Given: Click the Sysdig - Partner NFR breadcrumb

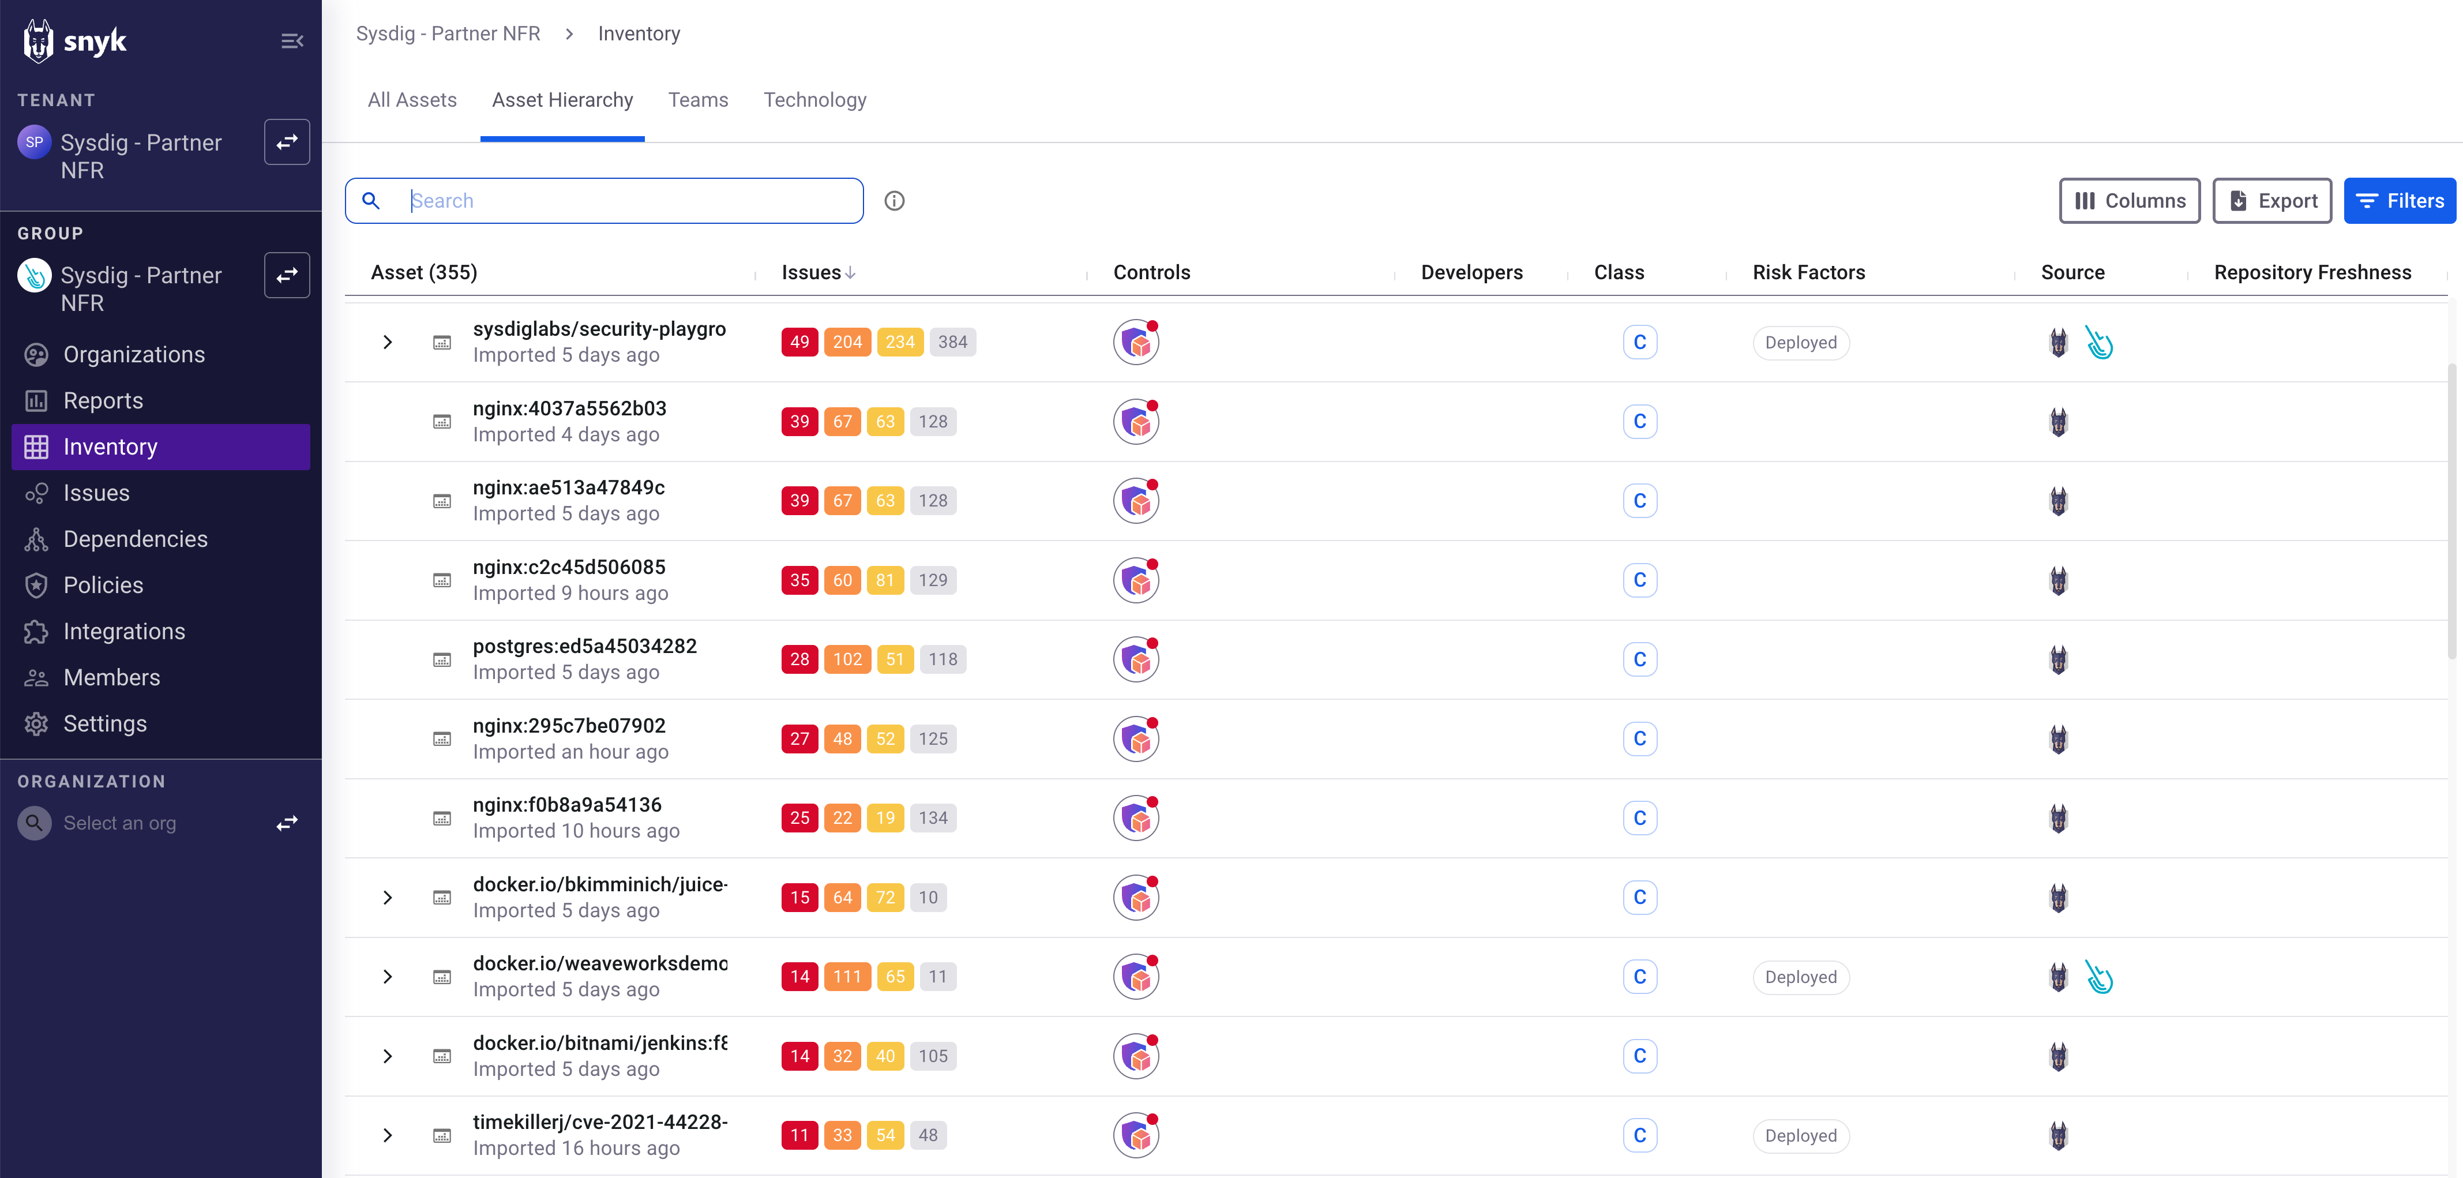Looking at the screenshot, I should [x=448, y=33].
